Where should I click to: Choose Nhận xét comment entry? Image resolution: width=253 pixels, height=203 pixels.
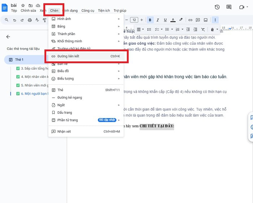click(x=86, y=131)
